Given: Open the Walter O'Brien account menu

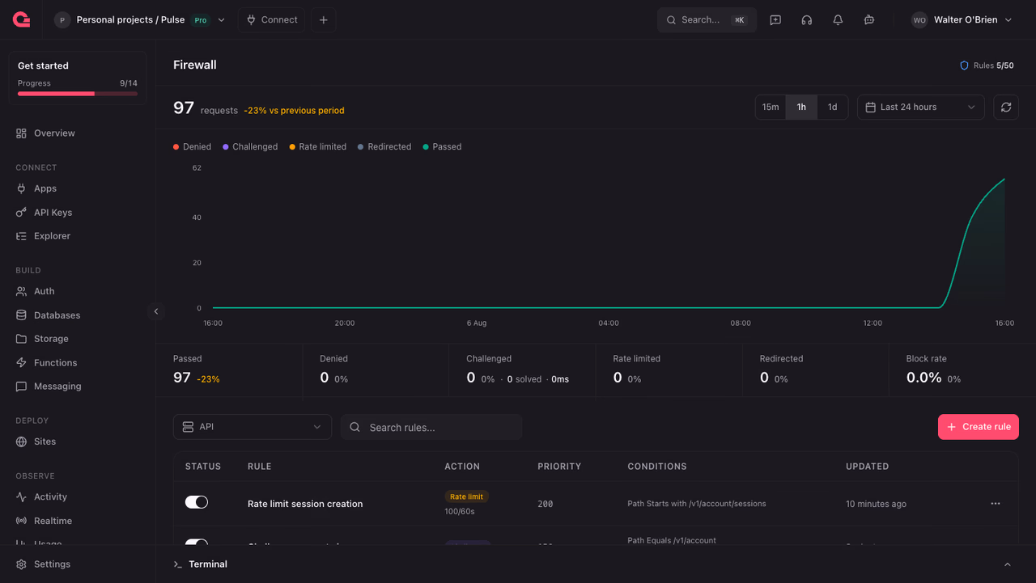Looking at the screenshot, I should [962, 20].
